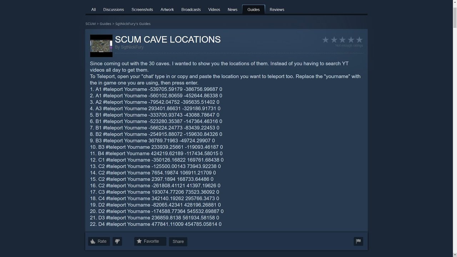Screen dimensions: 457x257
Task: Click the line '4. A3 #teleport Yourname 293401.86631'
Action: click(x=155, y=109)
